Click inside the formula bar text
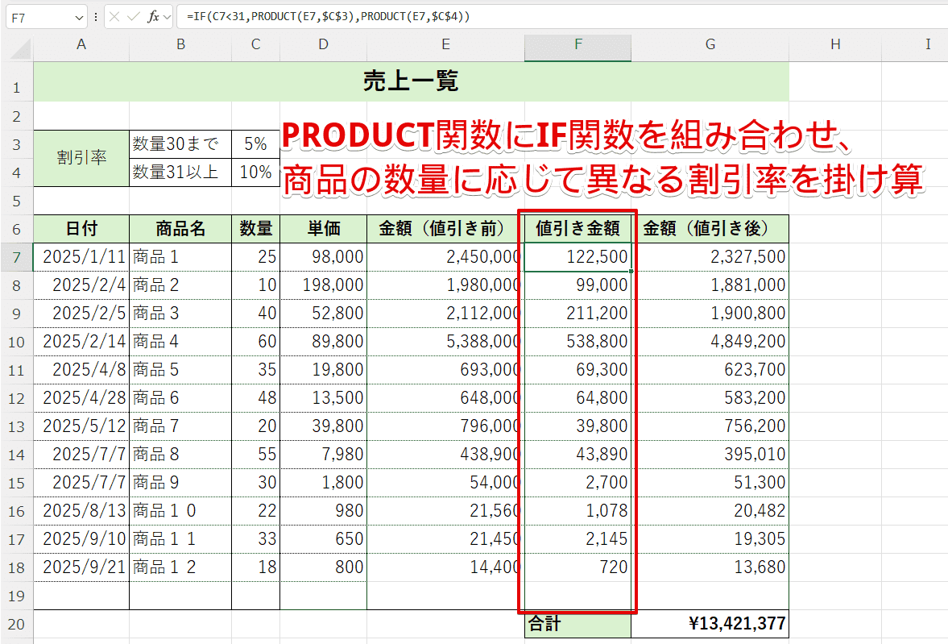Image resolution: width=948 pixels, height=644 pixels. (x=322, y=16)
